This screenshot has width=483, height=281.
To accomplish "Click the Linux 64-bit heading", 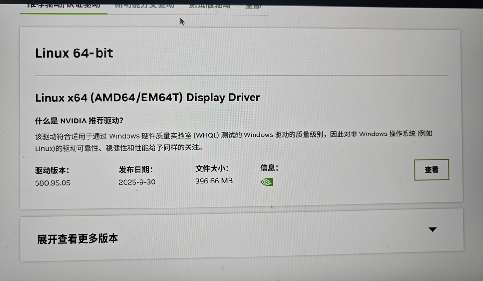I will click(74, 53).
